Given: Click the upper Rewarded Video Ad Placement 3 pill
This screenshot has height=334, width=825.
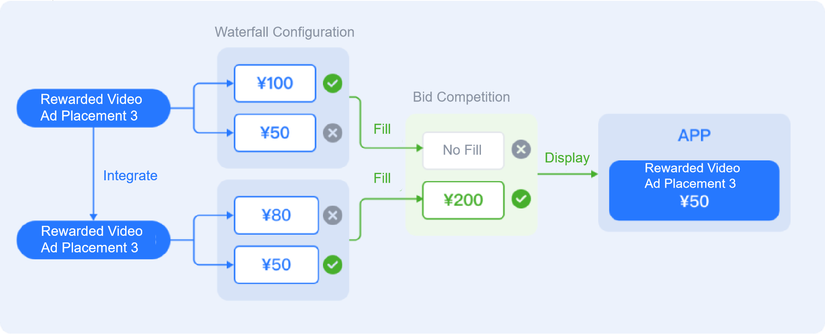Looking at the screenshot, I should (x=93, y=108).
